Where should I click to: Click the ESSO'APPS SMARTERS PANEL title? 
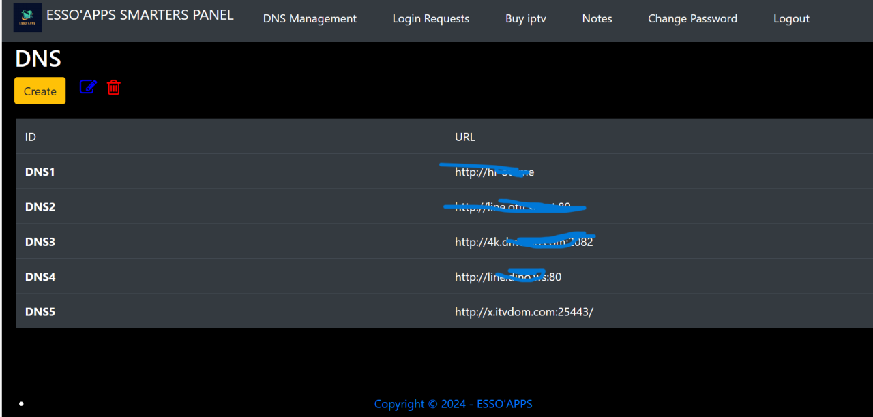point(140,15)
